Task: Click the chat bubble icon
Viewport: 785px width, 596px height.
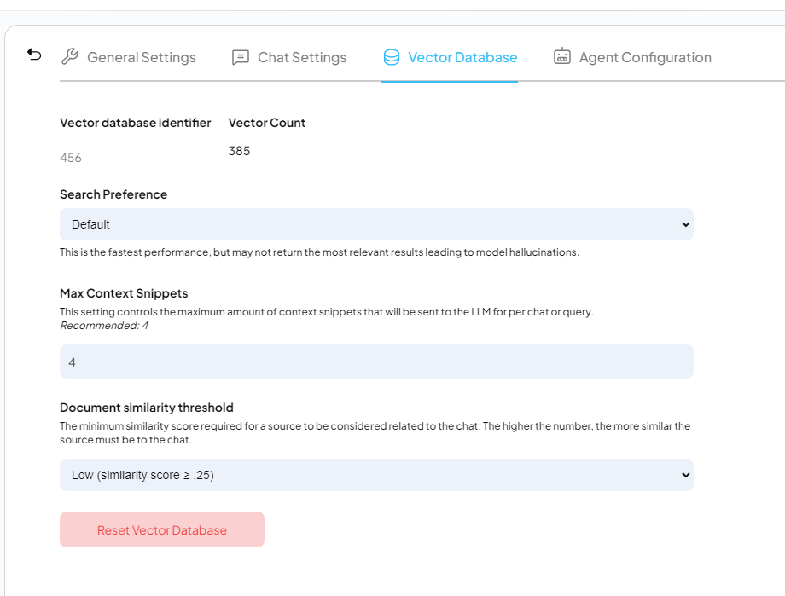Action: click(241, 57)
